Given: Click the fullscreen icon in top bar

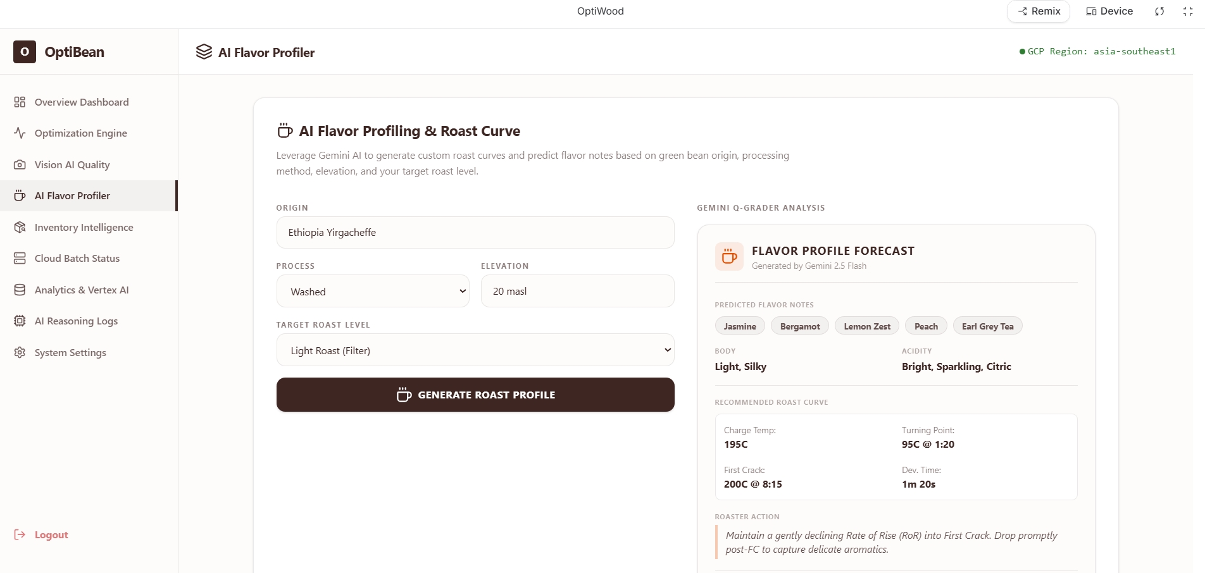Looking at the screenshot, I should coord(1188,11).
